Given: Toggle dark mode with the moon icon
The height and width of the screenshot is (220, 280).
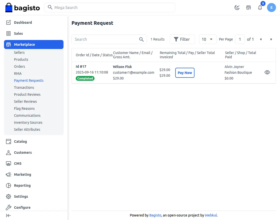Looking at the screenshot, I should click(237, 7).
